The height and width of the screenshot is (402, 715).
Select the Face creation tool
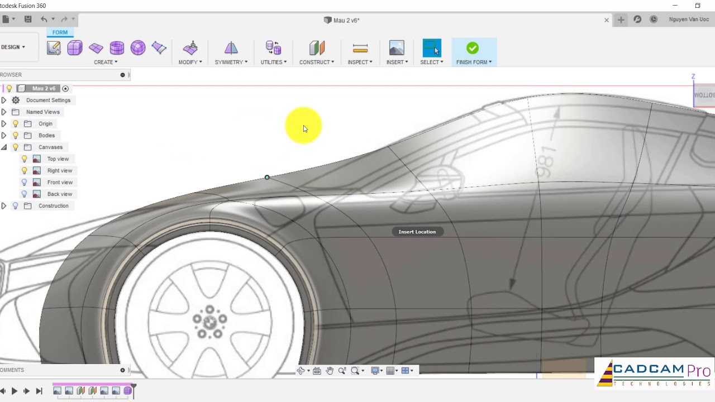159,48
